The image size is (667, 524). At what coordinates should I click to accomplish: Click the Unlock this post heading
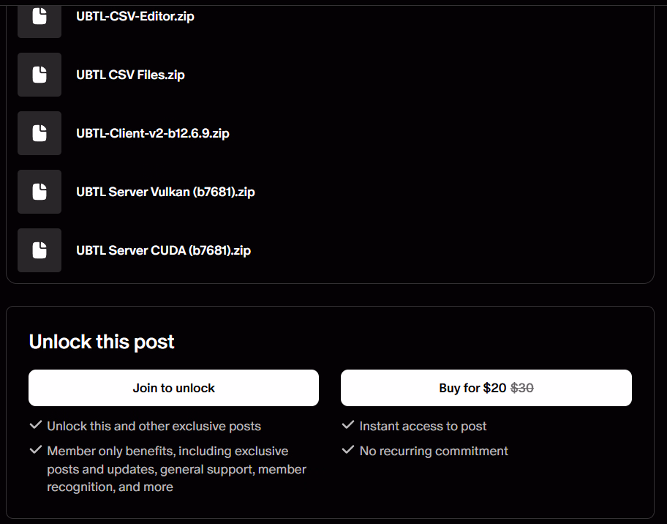[102, 342]
